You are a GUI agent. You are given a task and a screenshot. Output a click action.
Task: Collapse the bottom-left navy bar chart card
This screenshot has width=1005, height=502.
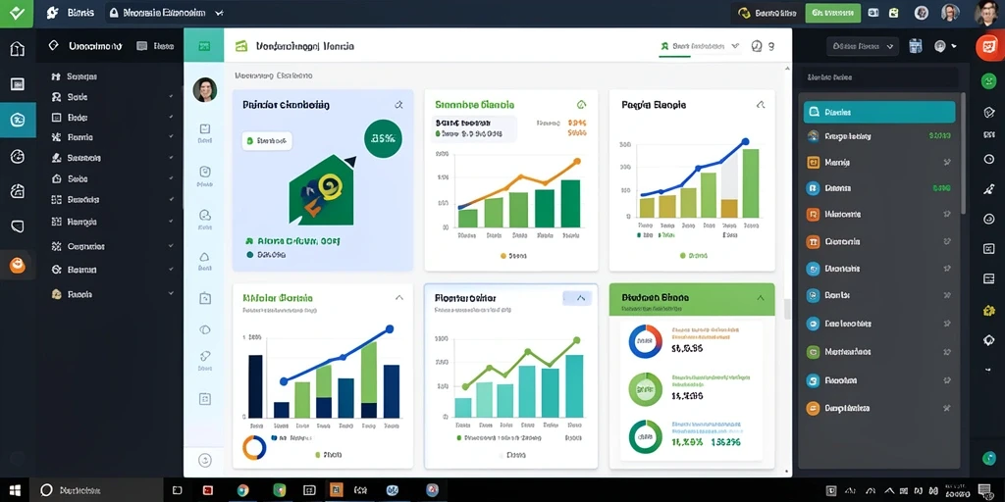tap(399, 298)
